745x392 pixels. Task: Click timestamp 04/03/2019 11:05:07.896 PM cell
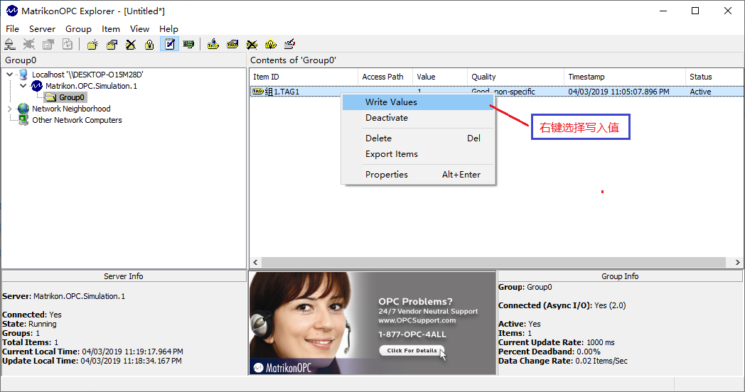[x=618, y=92]
